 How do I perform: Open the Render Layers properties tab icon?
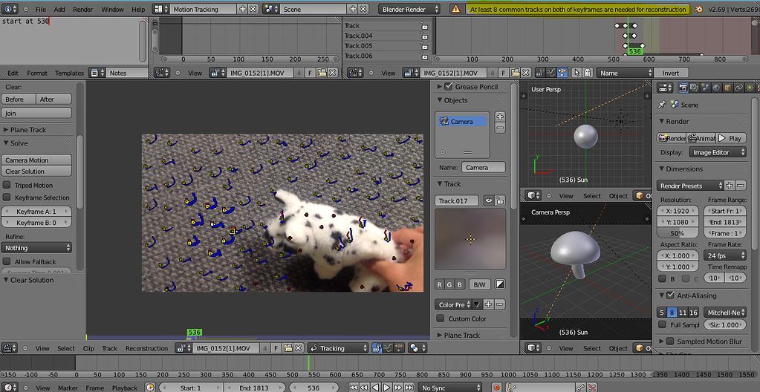pos(695,88)
